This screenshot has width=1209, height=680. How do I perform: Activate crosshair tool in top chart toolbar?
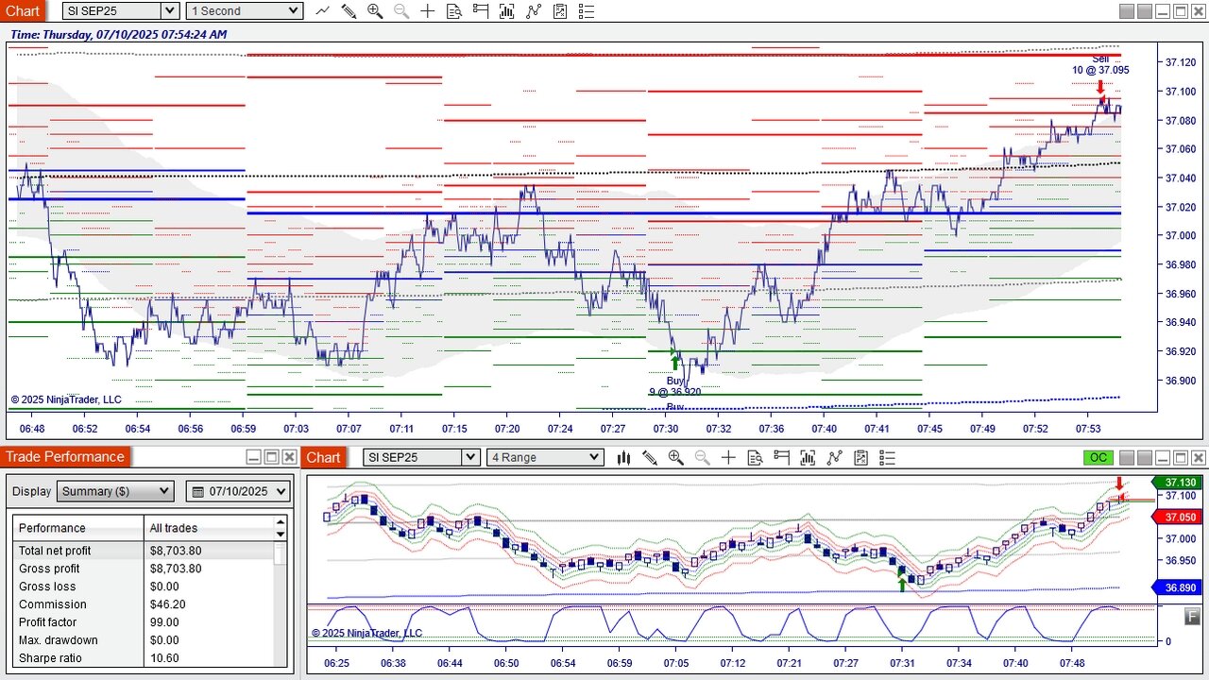click(428, 11)
